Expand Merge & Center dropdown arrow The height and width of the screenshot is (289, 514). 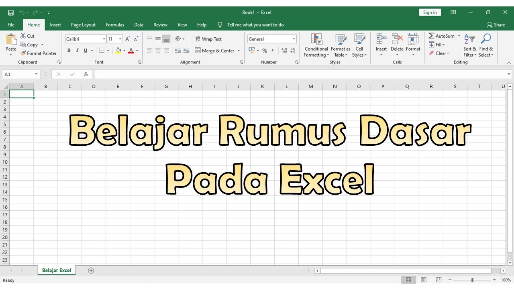pyautogui.click(x=239, y=51)
